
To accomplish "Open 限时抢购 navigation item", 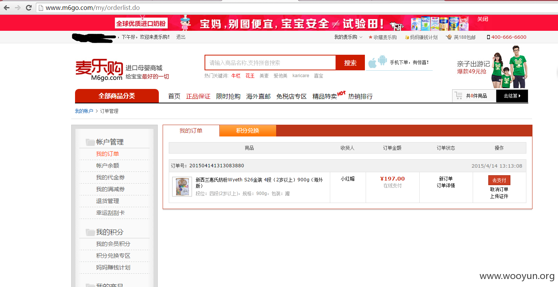I will 228,97.
